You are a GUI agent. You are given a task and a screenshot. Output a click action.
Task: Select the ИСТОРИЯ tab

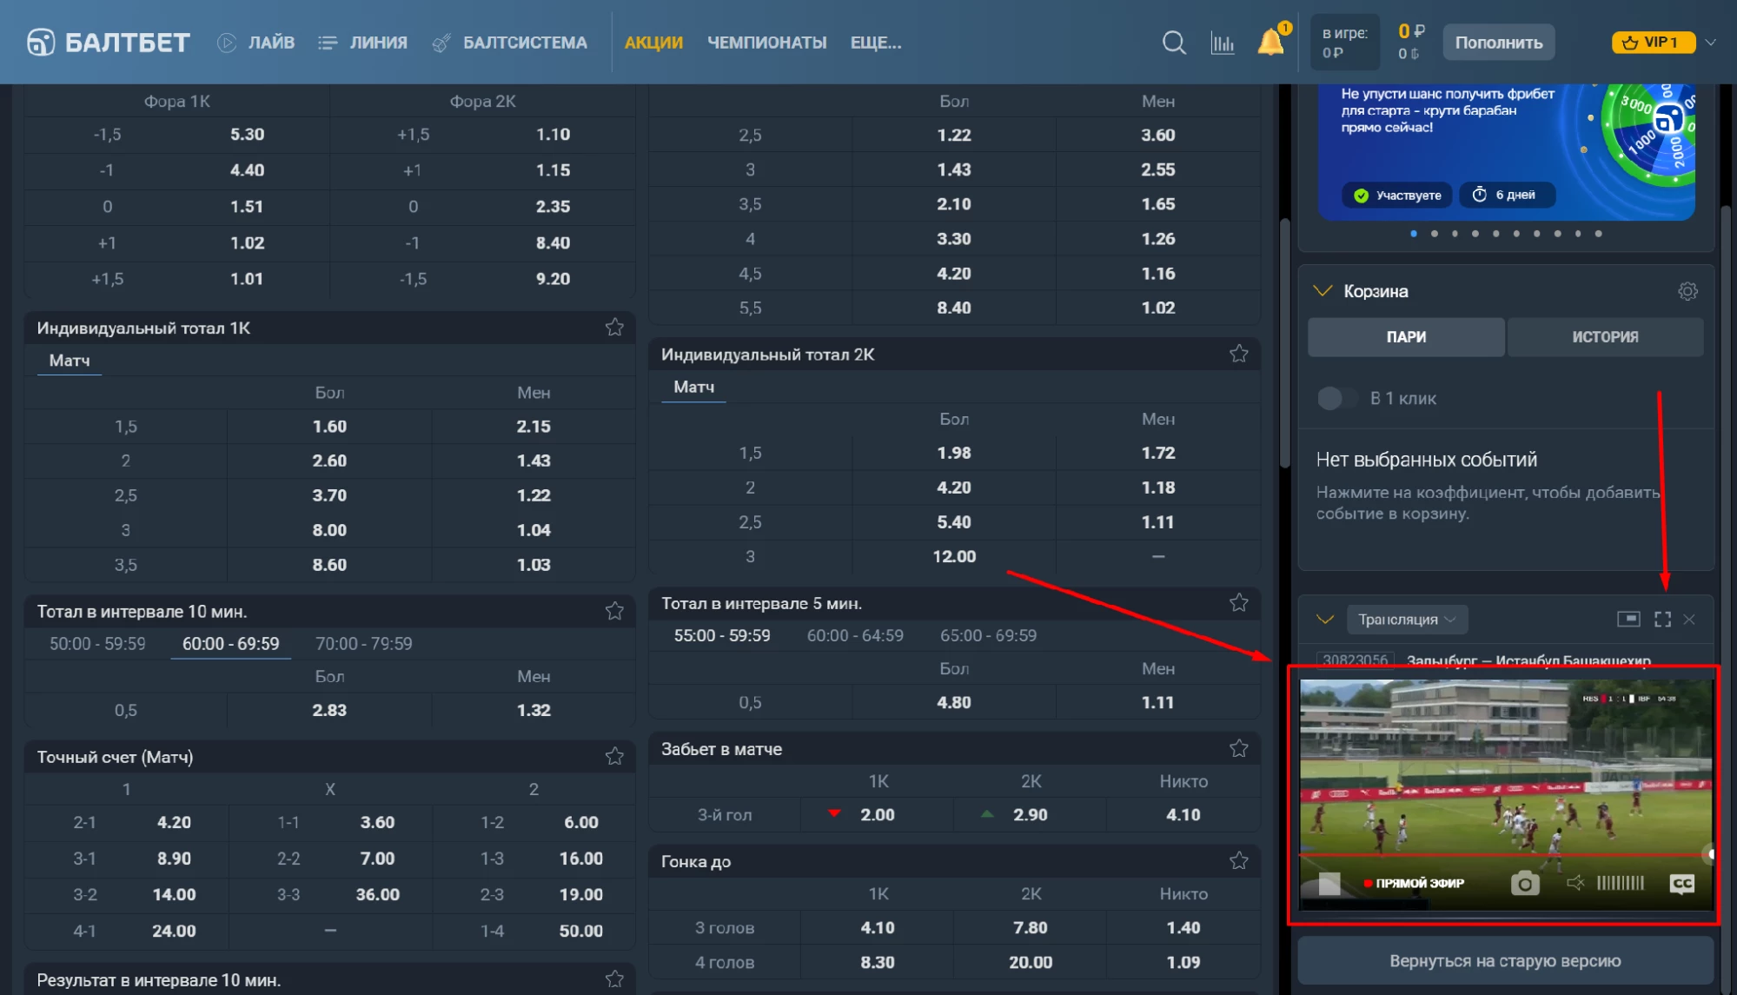click(1605, 336)
